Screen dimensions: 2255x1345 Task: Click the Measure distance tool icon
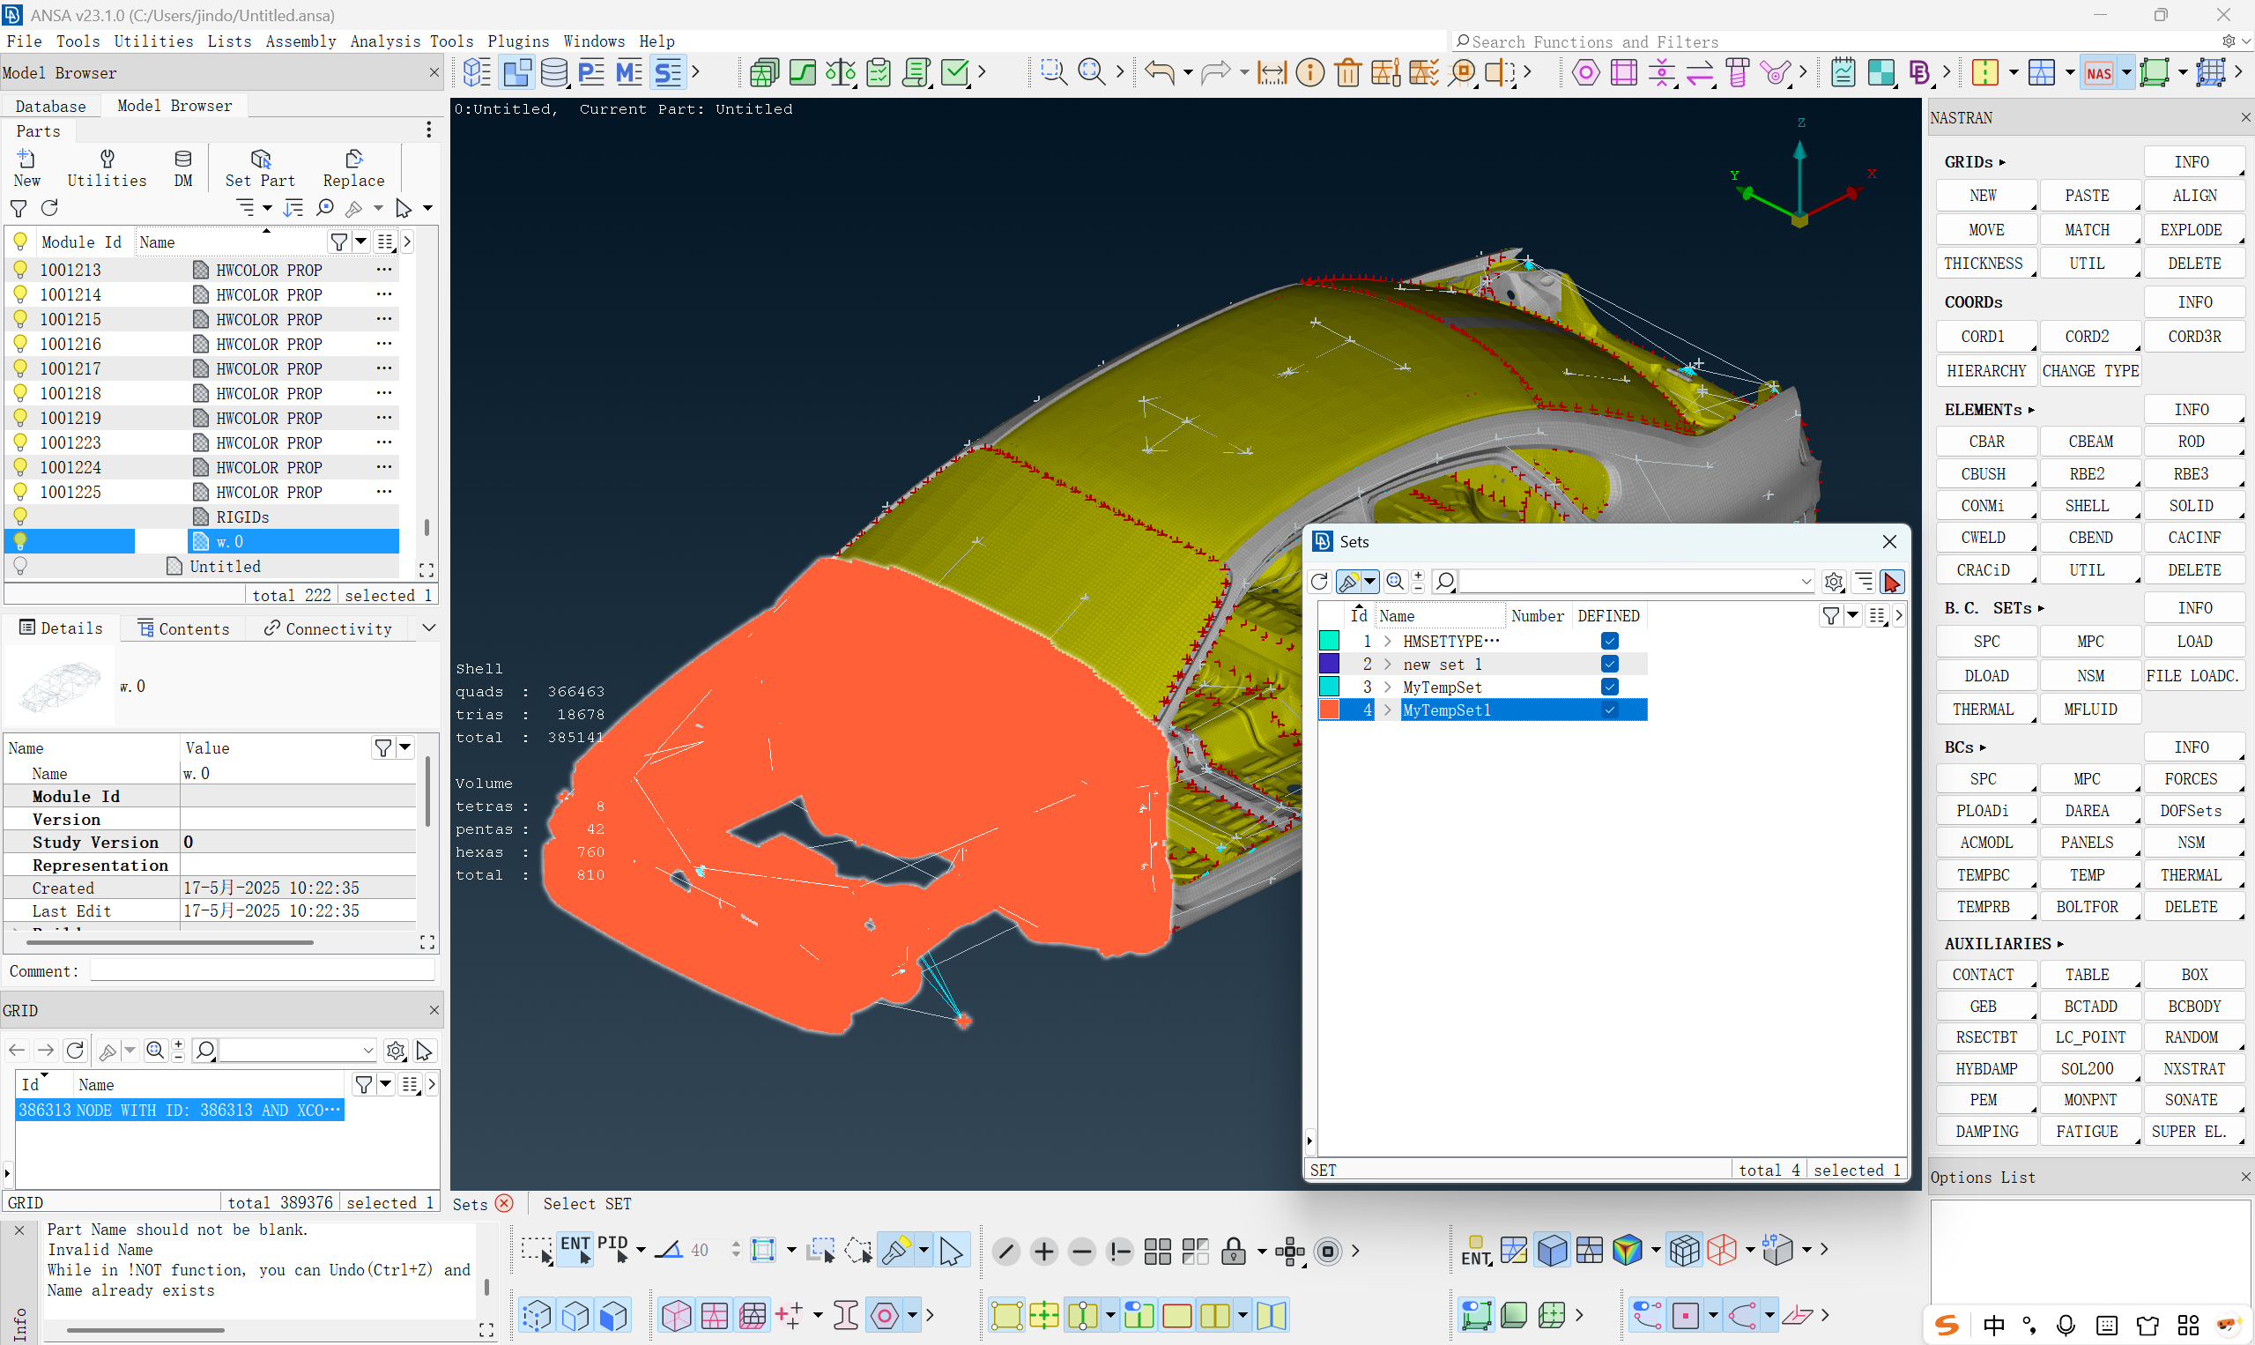[x=1271, y=72]
